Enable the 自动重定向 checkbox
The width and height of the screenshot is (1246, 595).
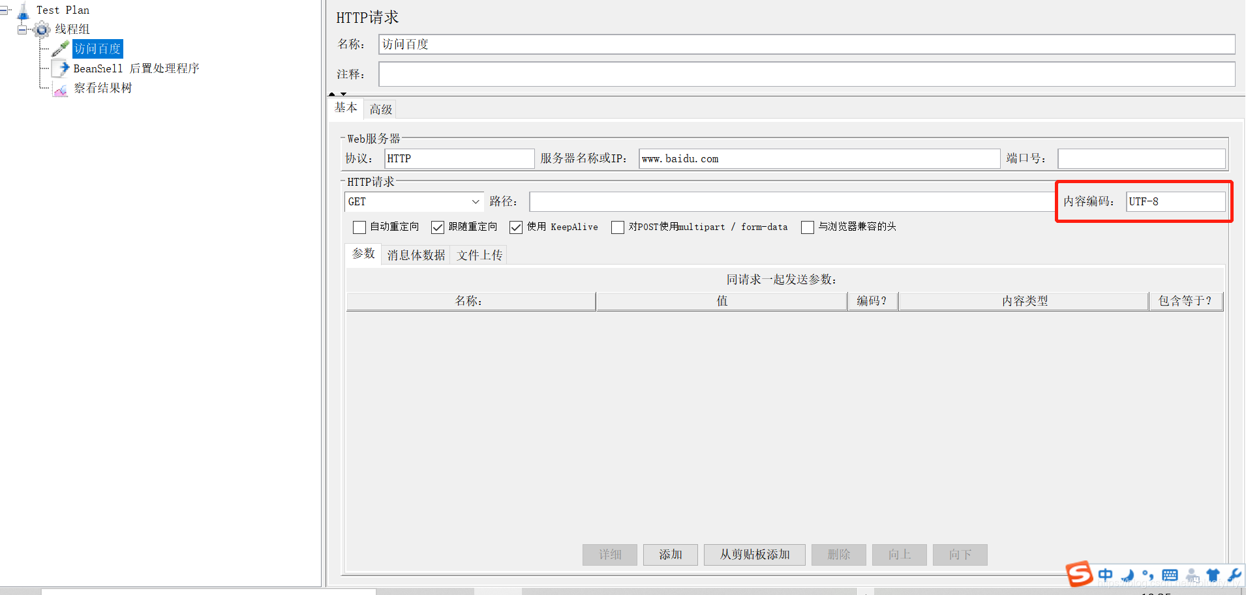coord(359,227)
